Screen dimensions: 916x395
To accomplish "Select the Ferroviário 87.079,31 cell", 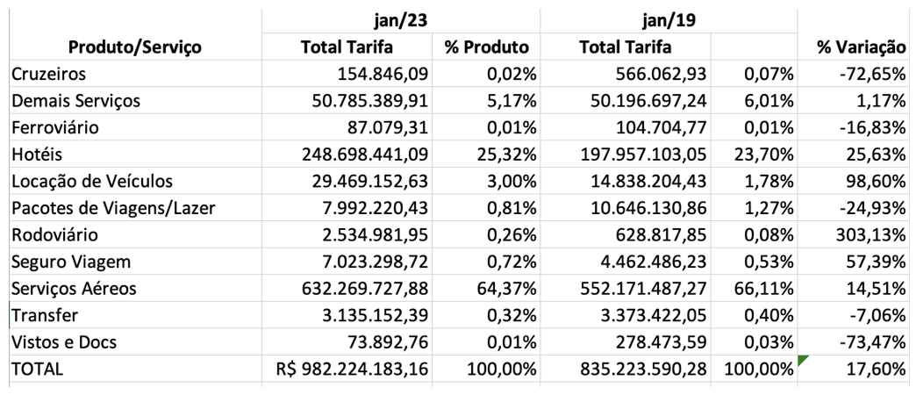I will point(347,128).
